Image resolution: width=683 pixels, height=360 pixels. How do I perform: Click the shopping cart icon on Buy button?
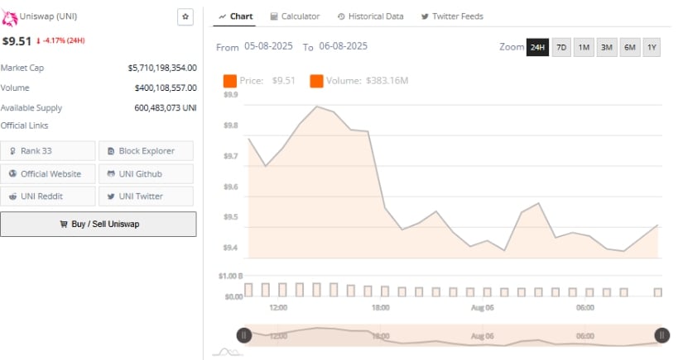(64, 224)
